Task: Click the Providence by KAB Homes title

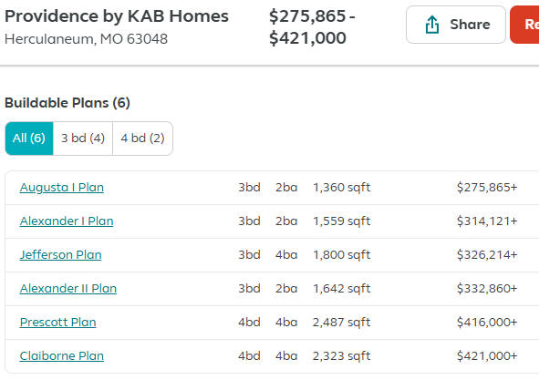Action: click(117, 16)
